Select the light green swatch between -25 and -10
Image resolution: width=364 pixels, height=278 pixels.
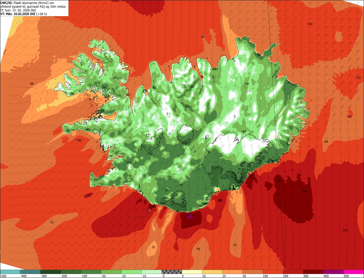(131, 272)
